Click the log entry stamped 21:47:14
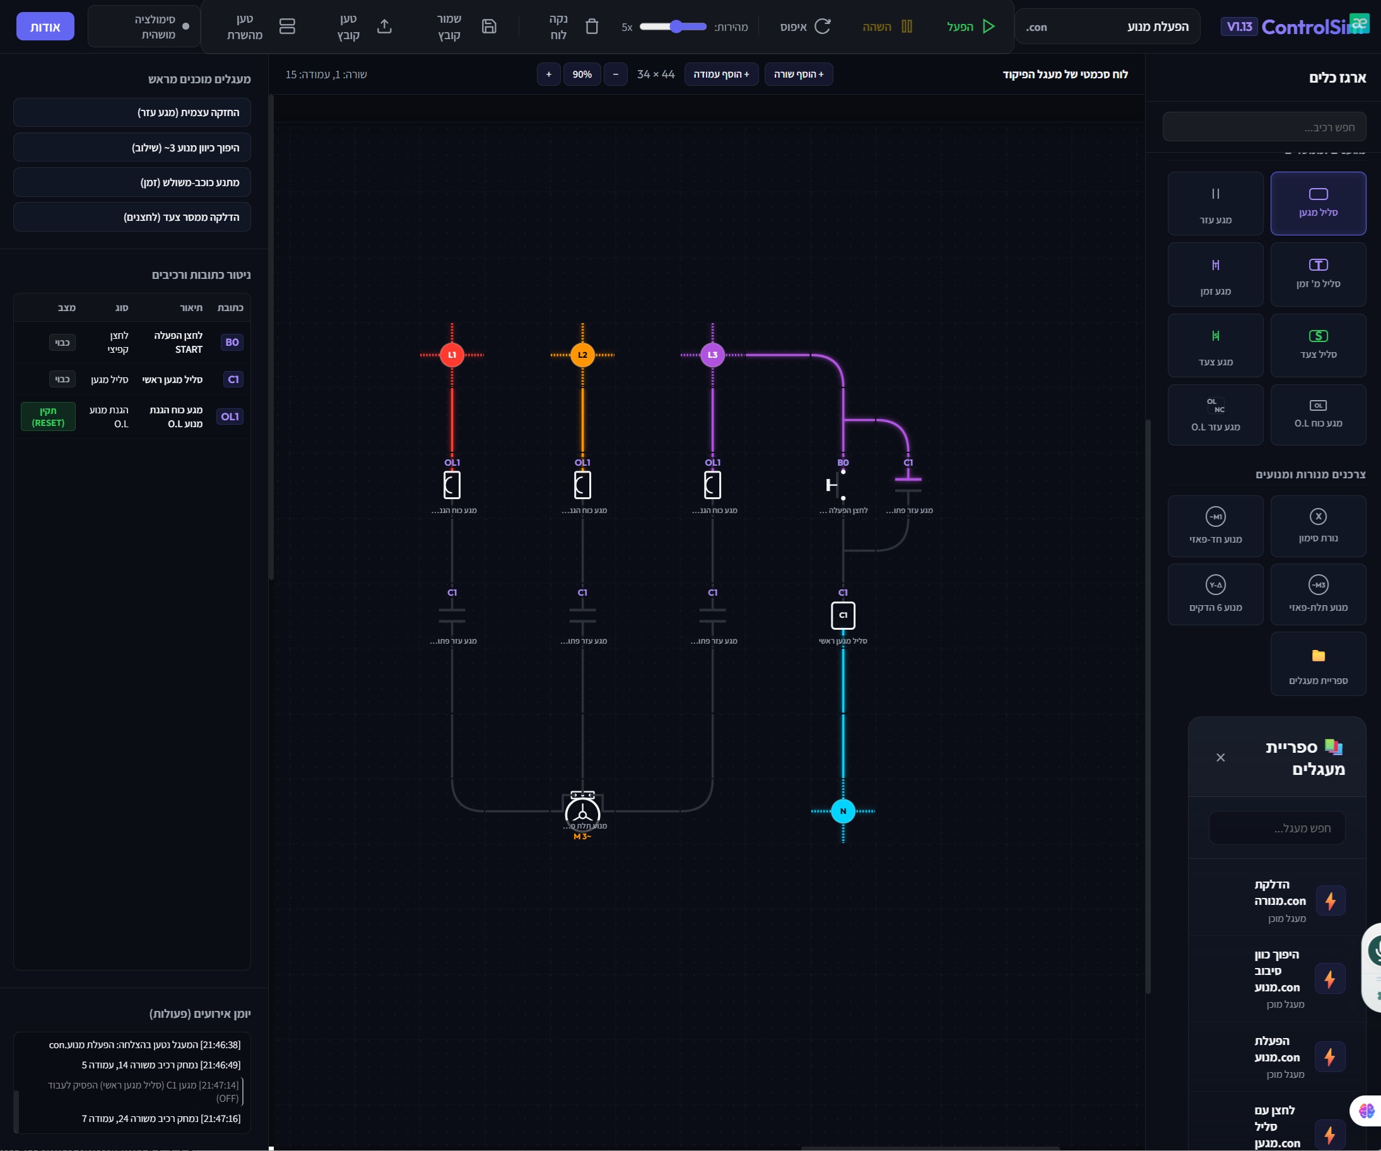The height and width of the screenshot is (1151, 1381). point(143,1091)
